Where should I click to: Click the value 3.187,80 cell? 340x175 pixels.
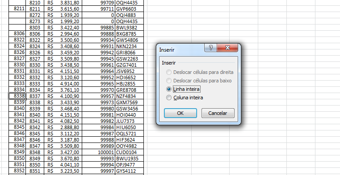[x=63, y=140]
